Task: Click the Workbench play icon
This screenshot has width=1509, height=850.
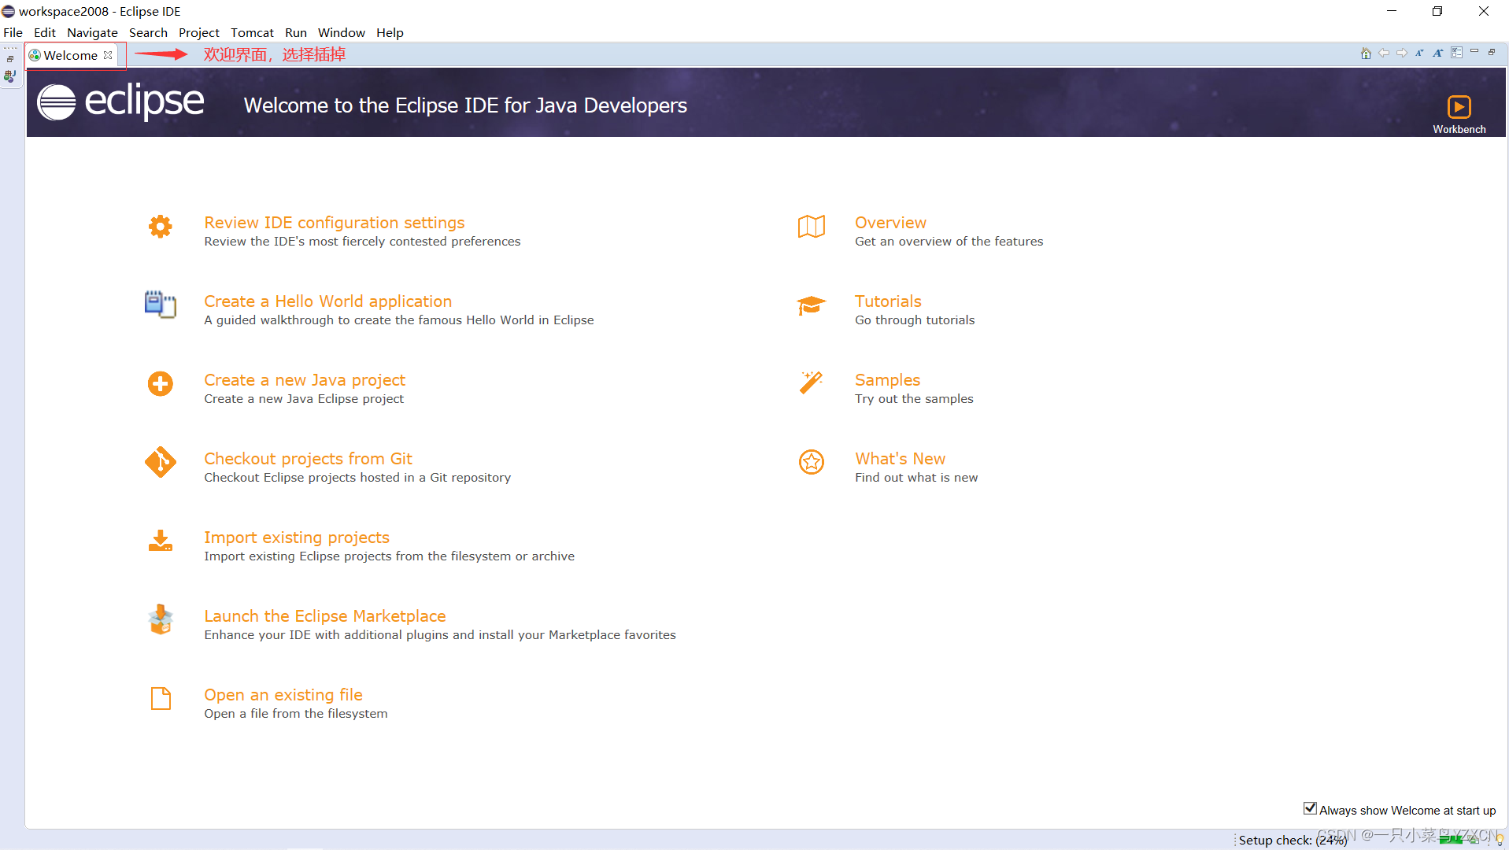Action: click(1459, 106)
